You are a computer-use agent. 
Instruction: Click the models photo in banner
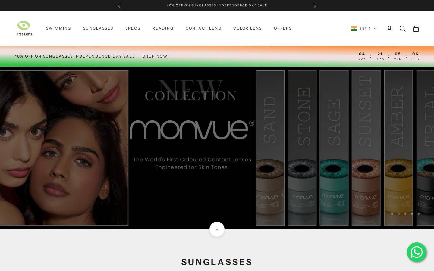(64, 148)
